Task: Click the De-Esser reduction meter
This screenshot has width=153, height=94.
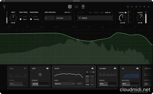Action: (108, 75)
